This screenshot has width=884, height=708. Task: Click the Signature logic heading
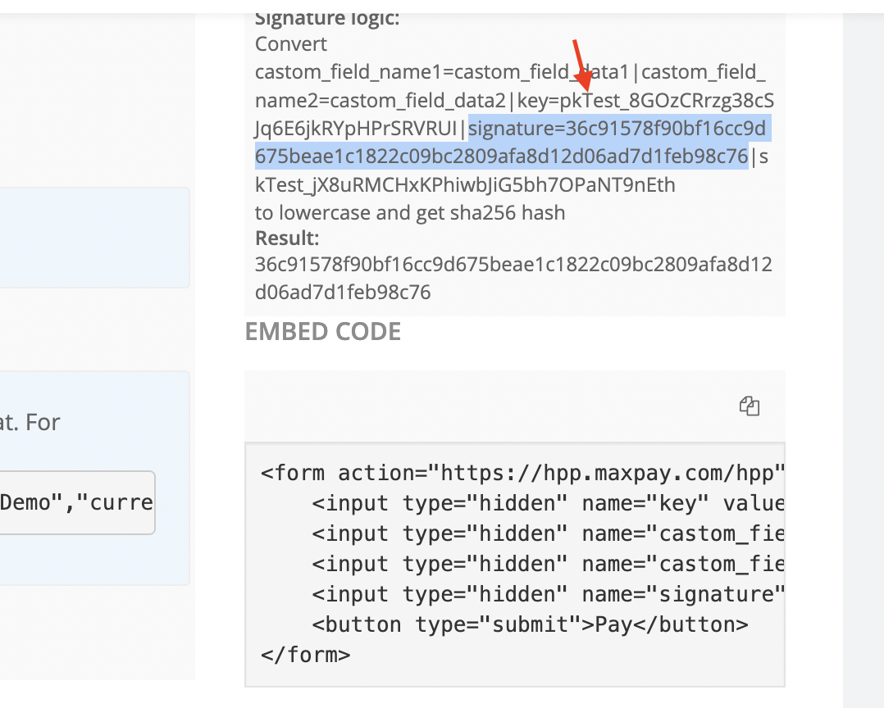327,19
